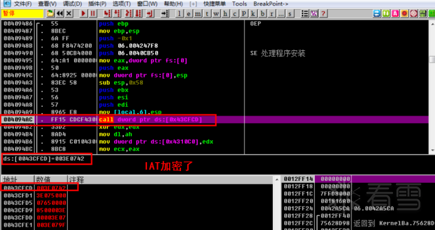435x230 pixels.
Task: Click the OEP comment in disassembly
Action: pos(255,24)
